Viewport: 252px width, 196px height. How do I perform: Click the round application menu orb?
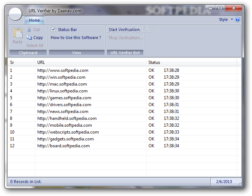point(15,14)
